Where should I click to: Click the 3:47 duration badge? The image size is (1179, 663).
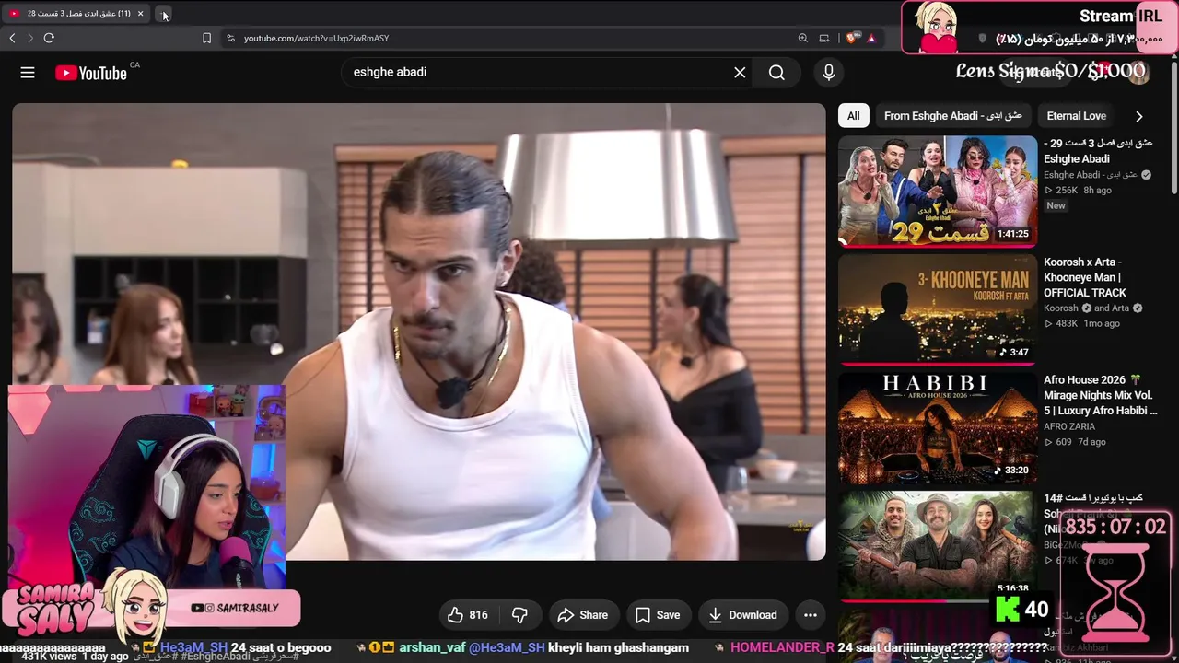[x=1013, y=352]
